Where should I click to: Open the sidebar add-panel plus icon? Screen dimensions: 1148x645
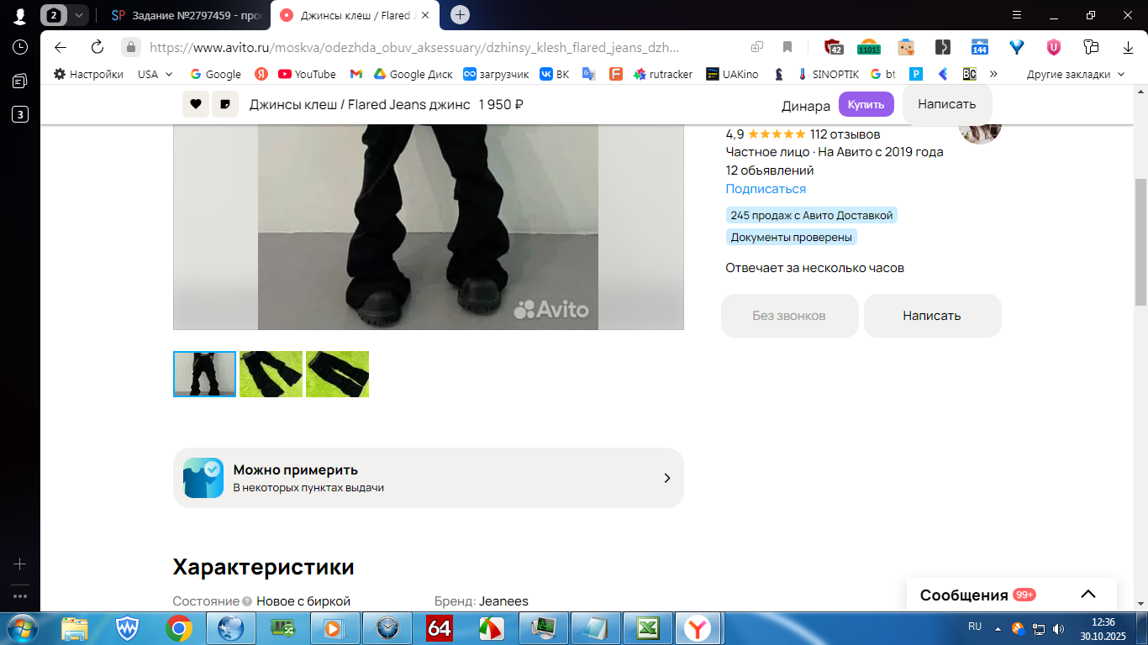[x=20, y=564]
